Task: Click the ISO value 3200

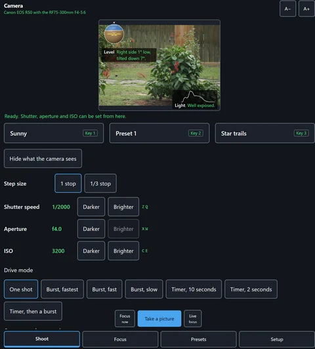Action: pyautogui.click(x=58, y=251)
